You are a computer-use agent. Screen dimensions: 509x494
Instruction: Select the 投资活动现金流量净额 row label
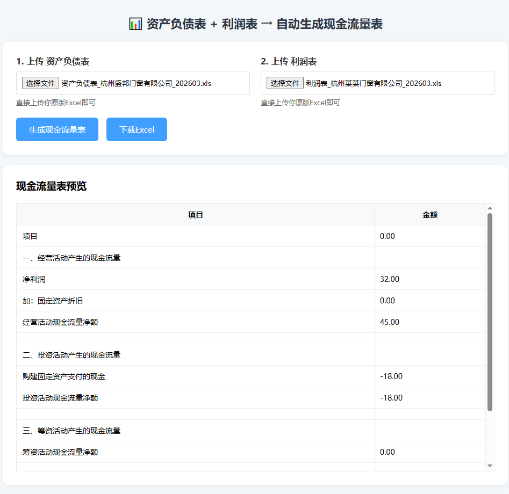pyautogui.click(x=60, y=398)
